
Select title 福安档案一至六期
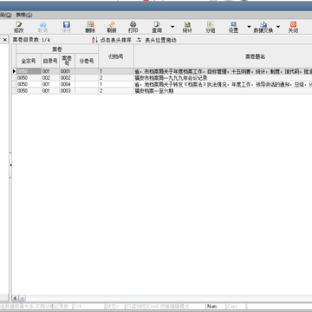[x=154, y=91]
